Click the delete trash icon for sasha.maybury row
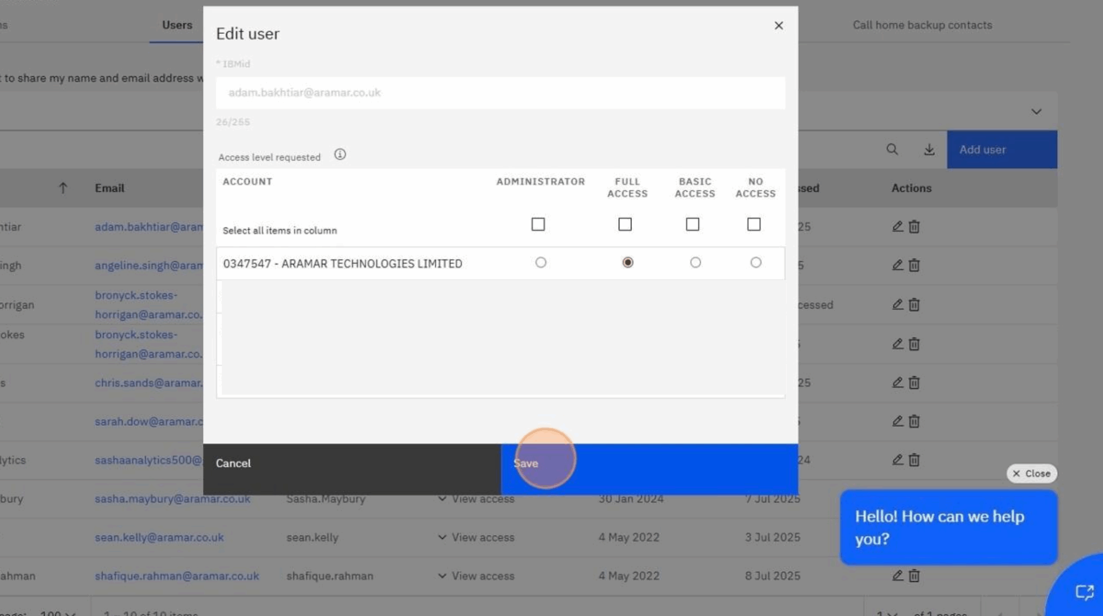This screenshot has width=1103, height=616. click(x=914, y=498)
